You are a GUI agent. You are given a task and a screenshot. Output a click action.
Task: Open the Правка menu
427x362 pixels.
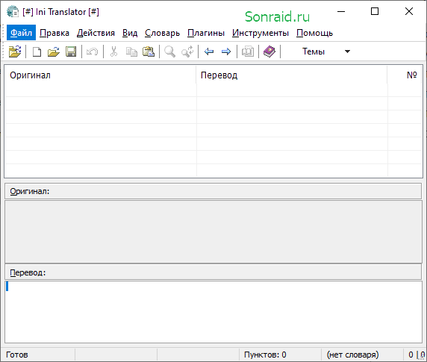pyautogui.click(x=54, y=33)
